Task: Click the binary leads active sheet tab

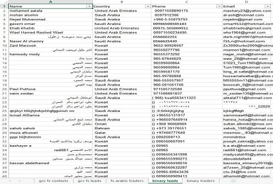Action: click(x=165, y=181)
